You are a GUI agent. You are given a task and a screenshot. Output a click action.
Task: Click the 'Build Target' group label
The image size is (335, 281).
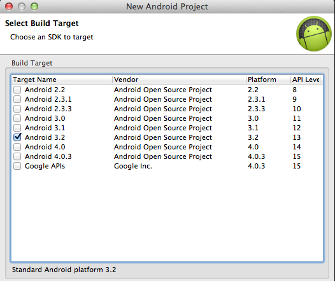pos(32,63)
